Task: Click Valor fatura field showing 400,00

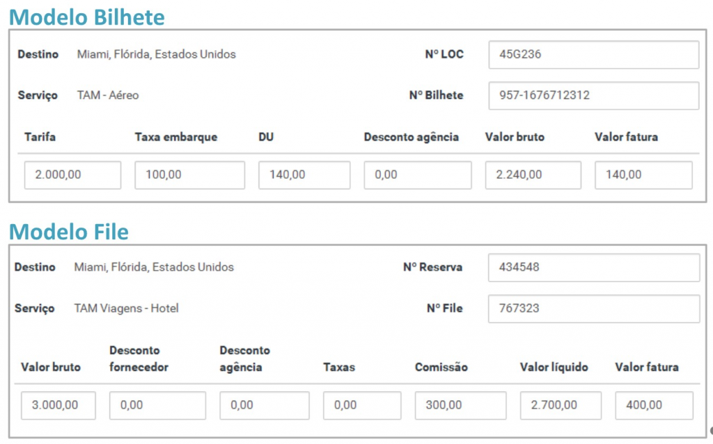Action: coord(655,405)
